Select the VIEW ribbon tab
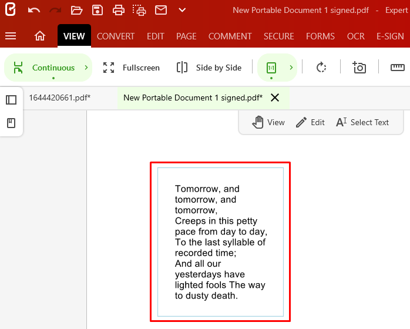 pyautogui.click(x=74, y=36)
